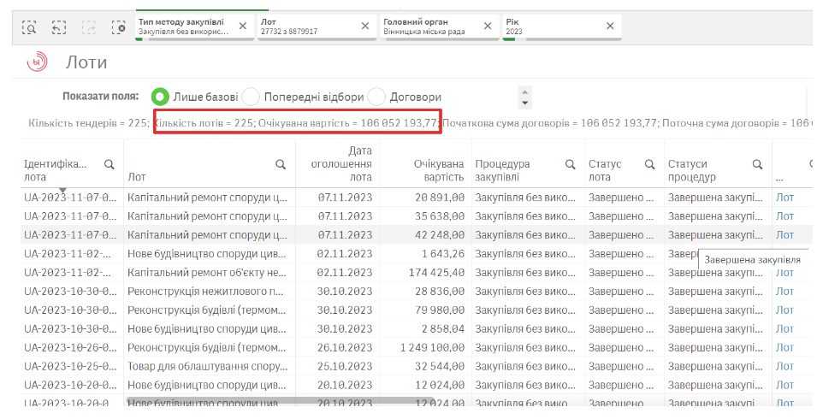
Task: Select the Договори radio option
Action: coord(376,97)
